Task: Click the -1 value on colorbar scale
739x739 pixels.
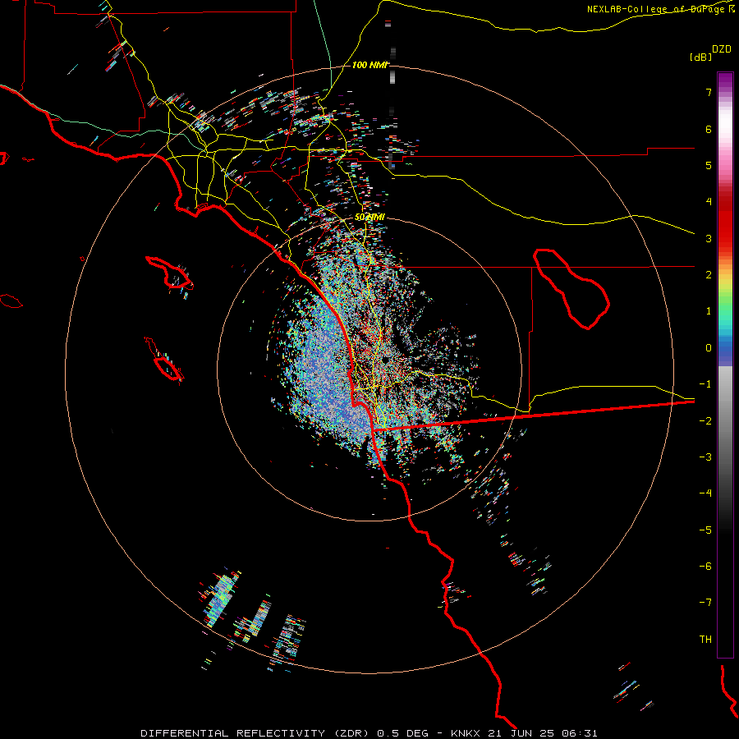Action: (705, 384)
